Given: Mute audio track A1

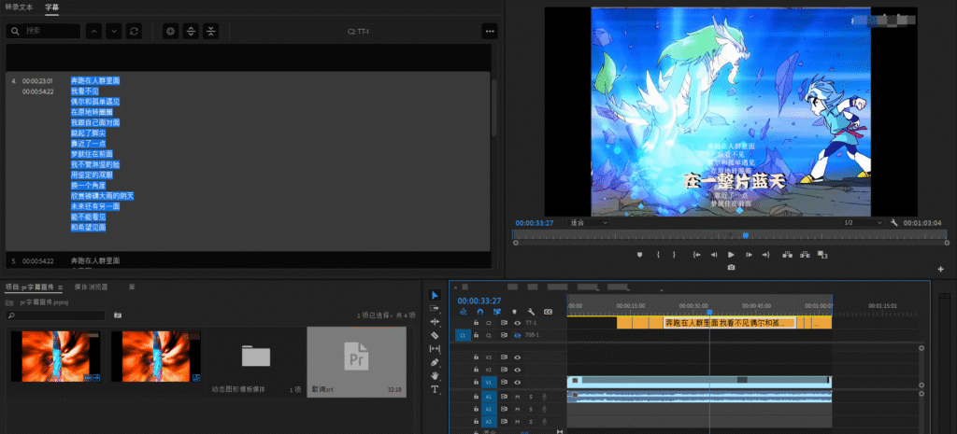Looking at the screenshot, I should [x=517, y=397].
